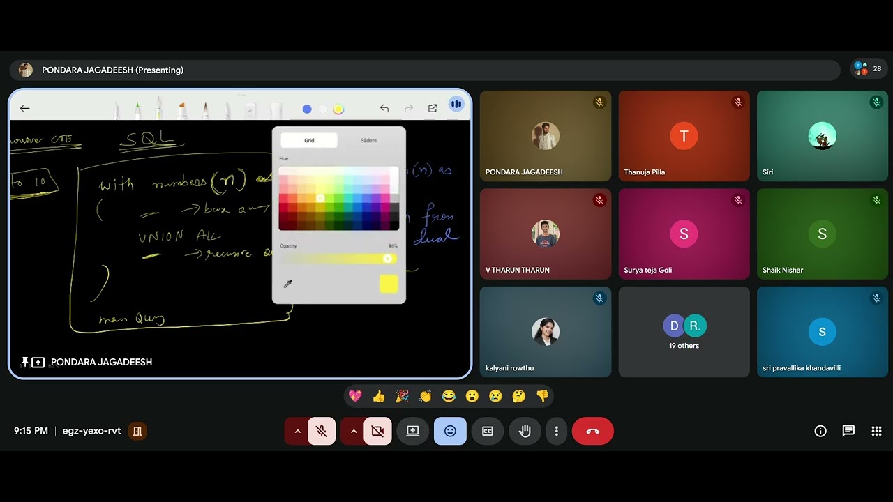Click the yellow current color preview swatch

[389, 284]
